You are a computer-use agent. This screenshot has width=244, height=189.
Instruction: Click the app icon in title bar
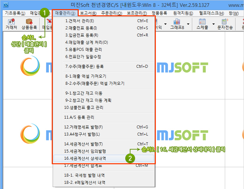pyautogui.click(x=6, y=5)
